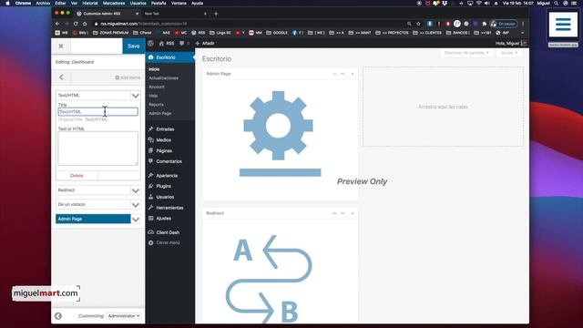The height and width of the screenshot is (328, 583).
Task: Click the collapse arrow at customizer bottom
Action: pos(58,316)
